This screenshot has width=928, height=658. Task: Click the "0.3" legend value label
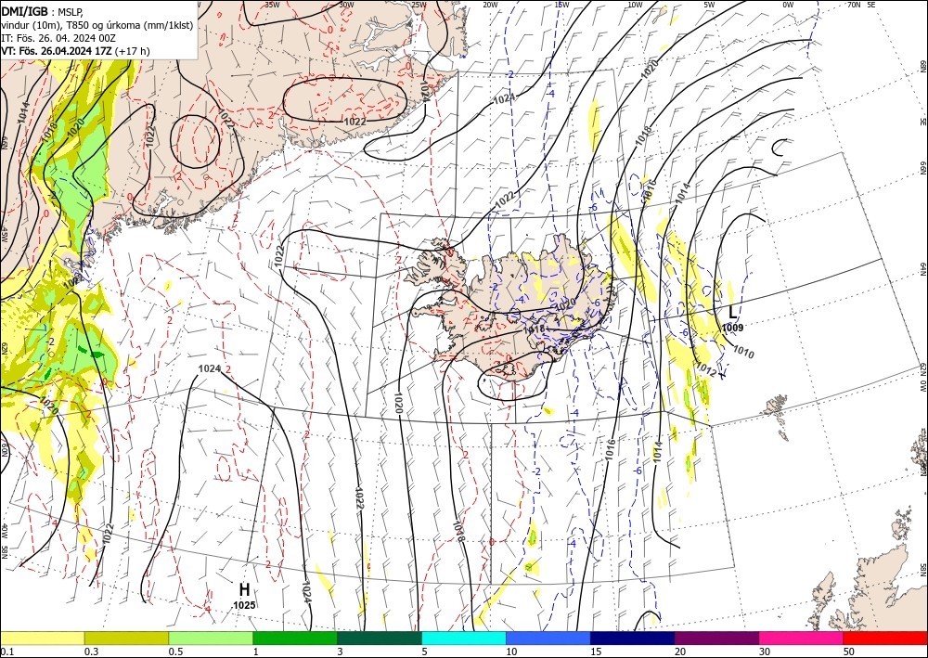[x=91, y=652]
